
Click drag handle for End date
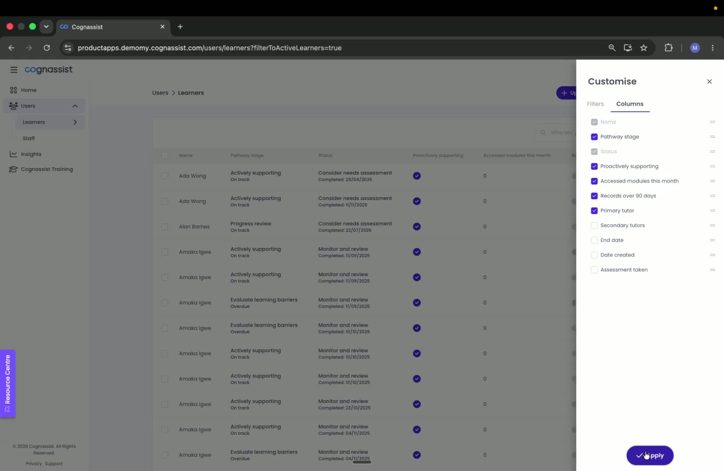coord(712,240)
